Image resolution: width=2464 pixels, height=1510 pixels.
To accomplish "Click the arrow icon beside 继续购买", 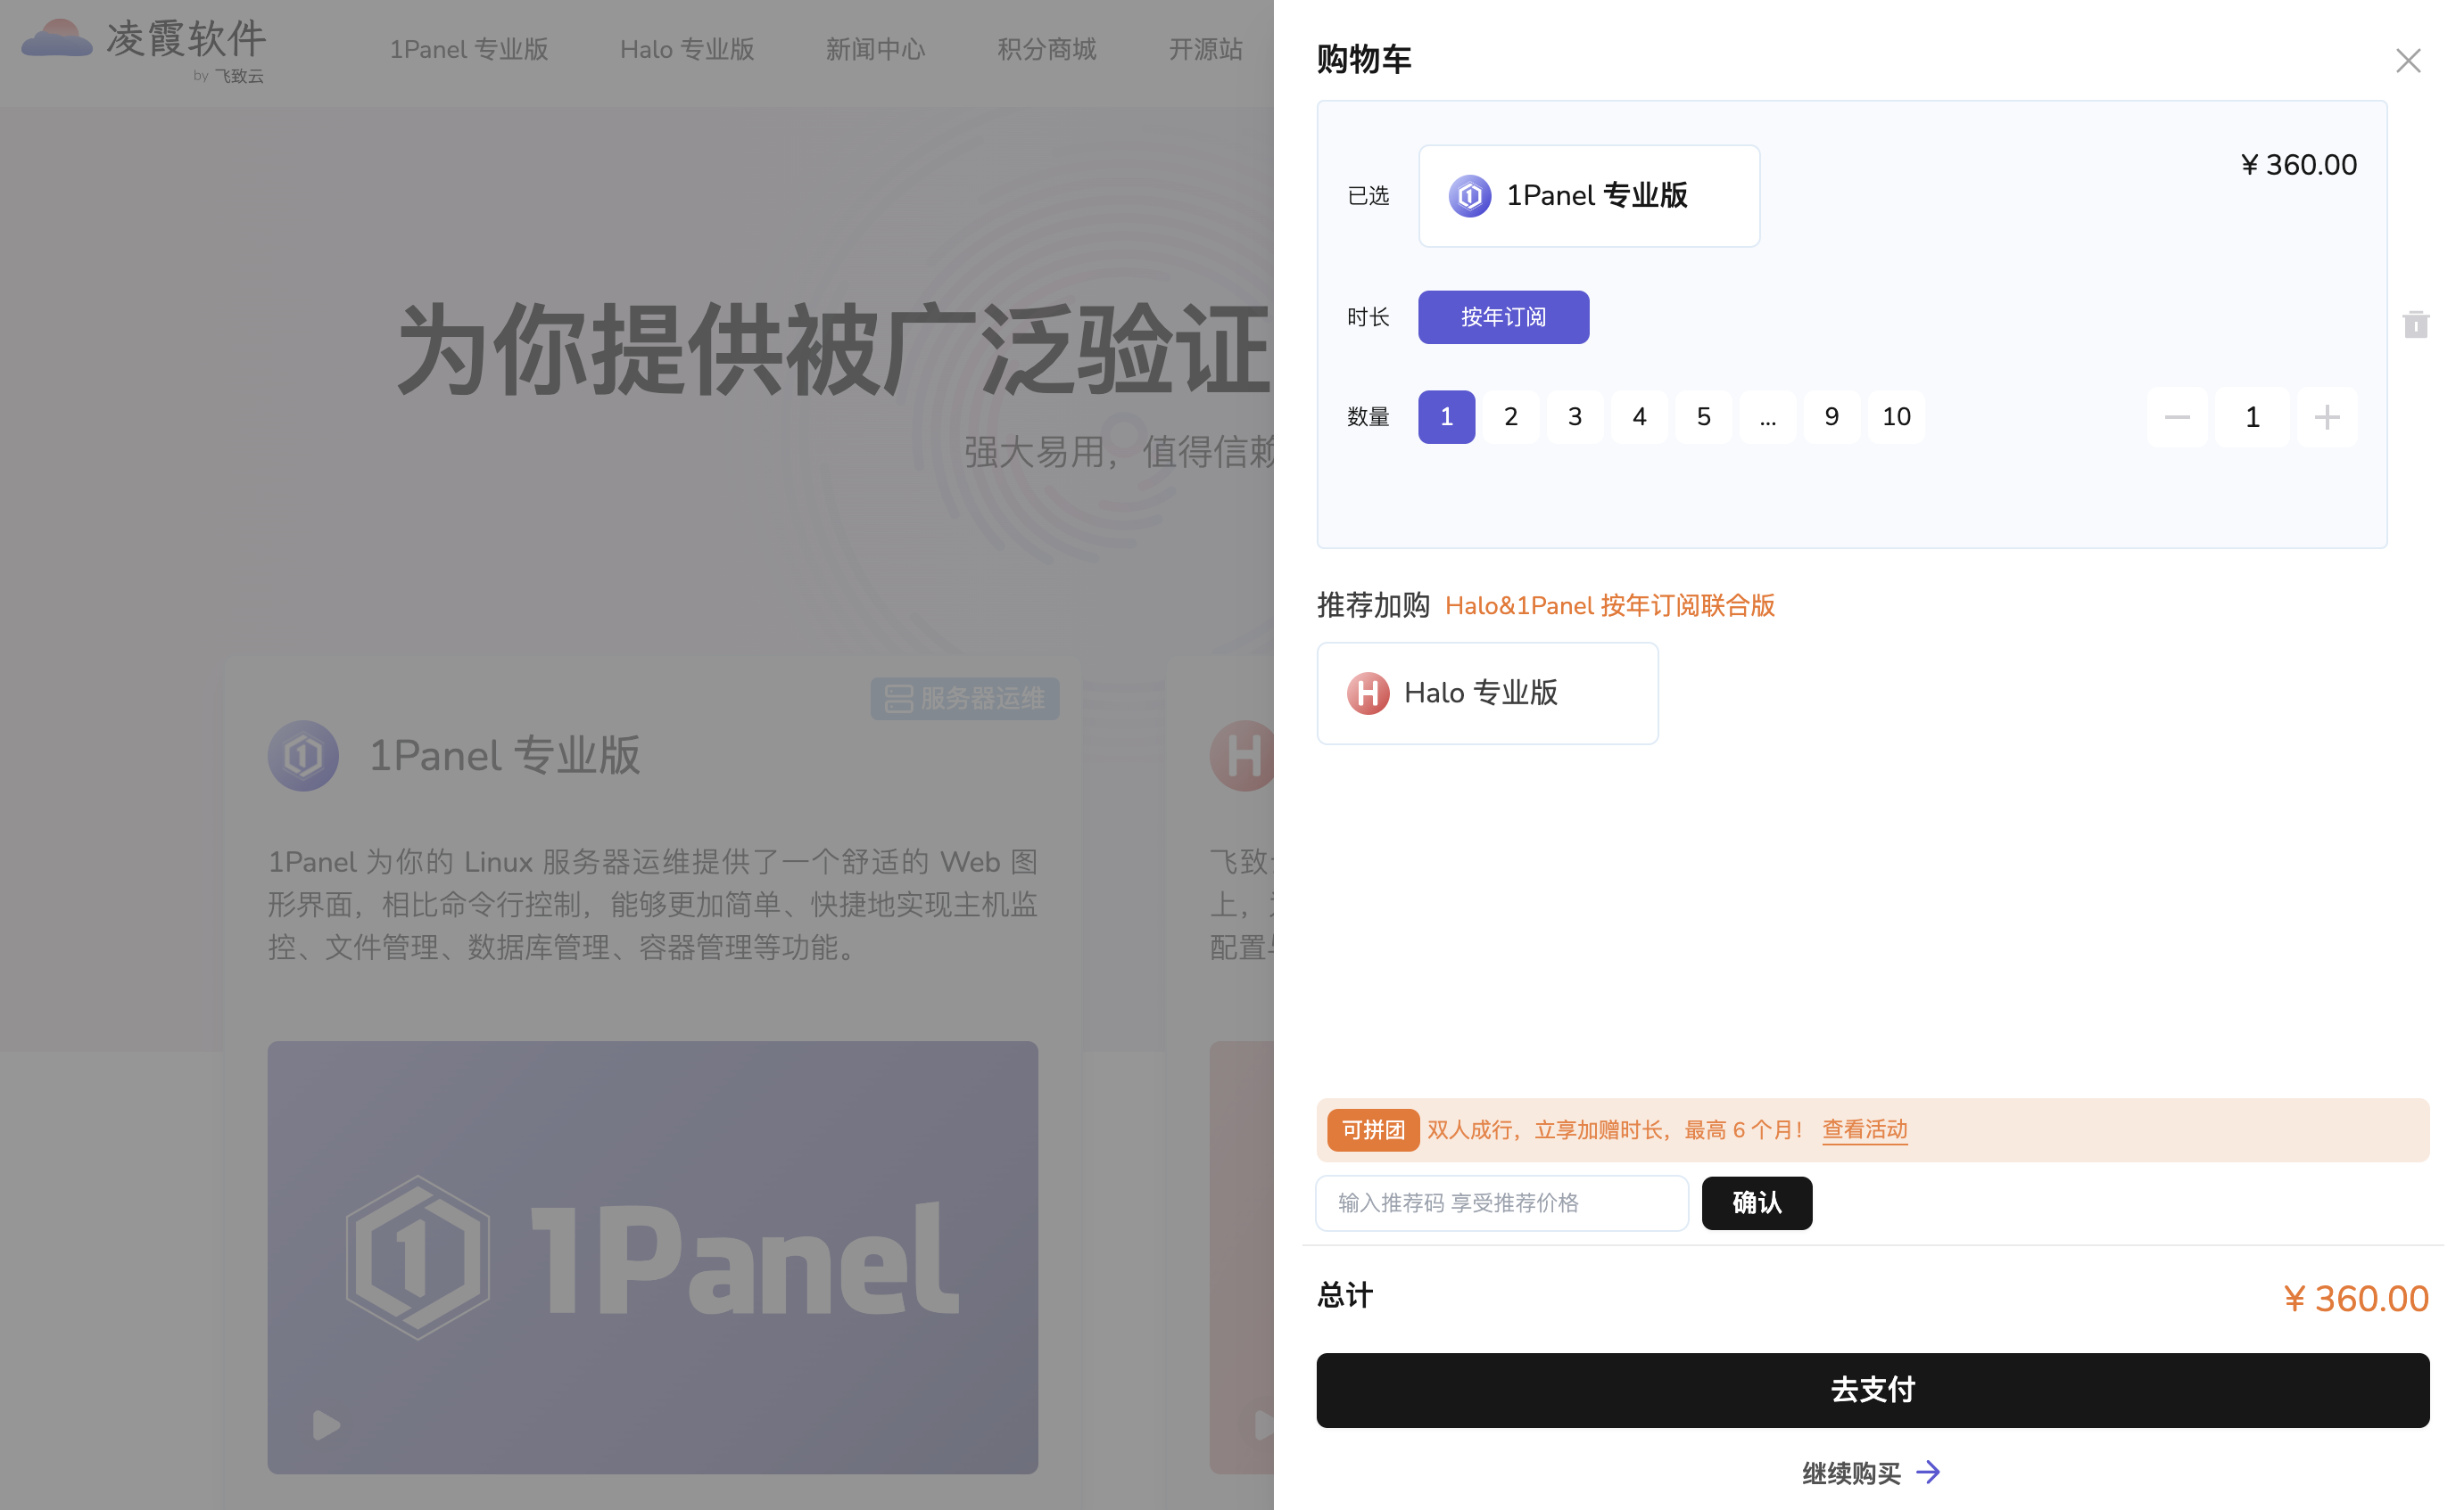I will (1928, 1472).
